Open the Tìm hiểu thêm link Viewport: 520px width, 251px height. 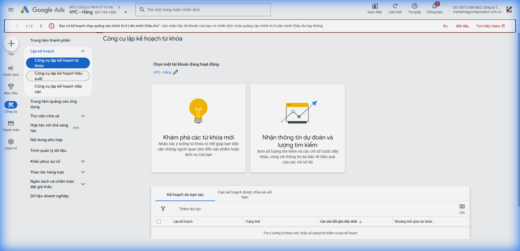(490, 26)
